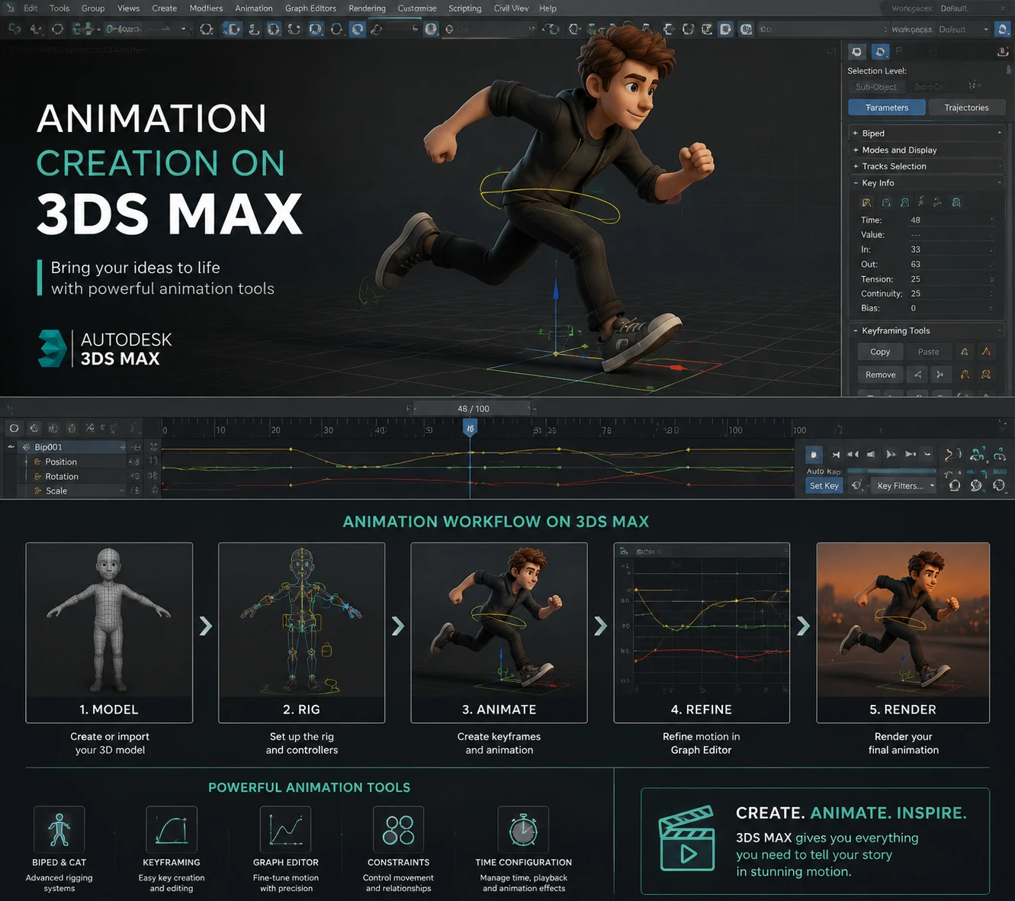This screenshot has height=901, width=1015.
Task: Click the Copy keyframing button
Action: click(x=880, y=352)
